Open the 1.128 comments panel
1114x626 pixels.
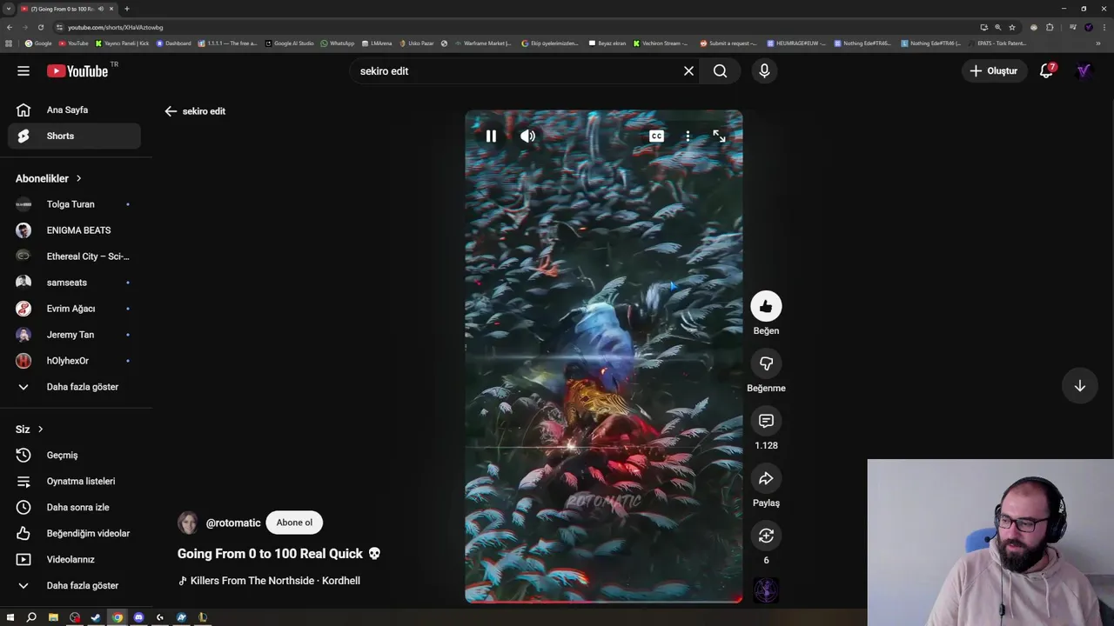point(766,421)
